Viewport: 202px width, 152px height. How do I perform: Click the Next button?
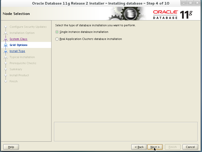(155, 147)
